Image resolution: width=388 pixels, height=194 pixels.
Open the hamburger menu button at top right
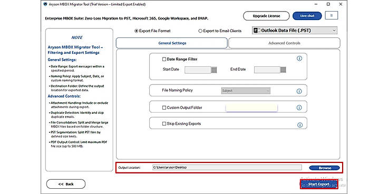click(x=332, y=15)
